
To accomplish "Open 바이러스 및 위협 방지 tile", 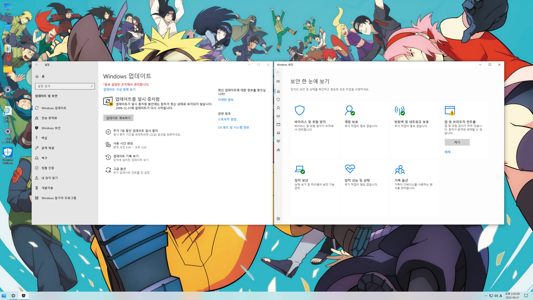I will pos(315,129).
